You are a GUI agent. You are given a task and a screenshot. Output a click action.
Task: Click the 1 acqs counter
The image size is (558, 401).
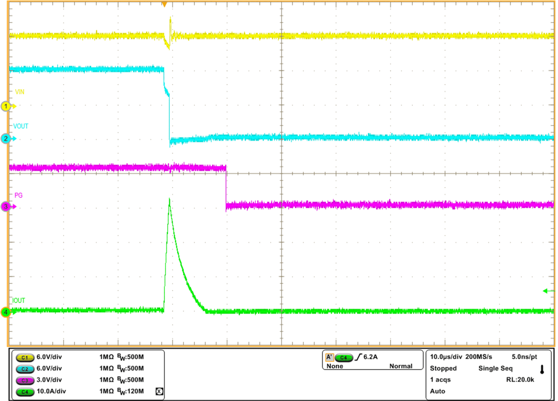tap(440, 380)
